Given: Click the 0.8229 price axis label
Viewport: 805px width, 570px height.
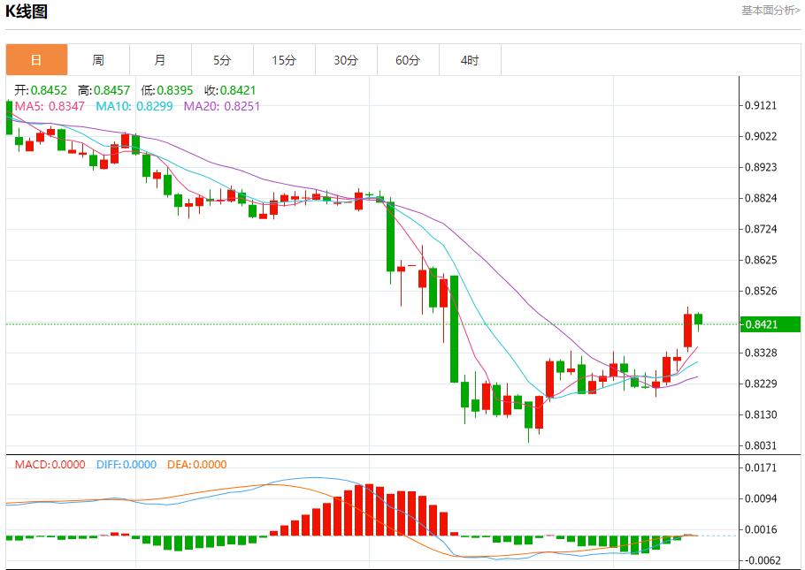Looking at the screenshot, I should click(x=761, y=384).
